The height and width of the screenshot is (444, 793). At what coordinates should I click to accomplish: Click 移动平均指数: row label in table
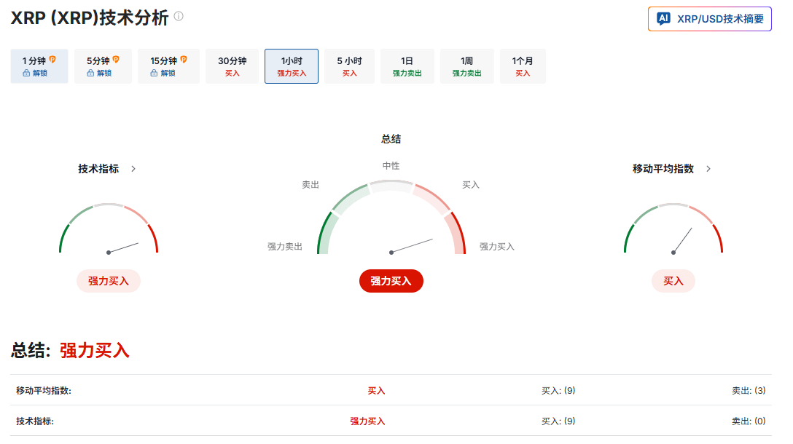click(x=44, y=390)
